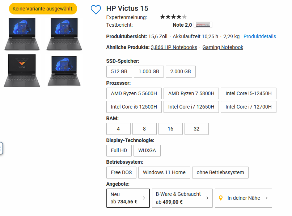Open the Produktdetails link
The height and width of the screenshot is (216, 292).
(x=260, y=36)
